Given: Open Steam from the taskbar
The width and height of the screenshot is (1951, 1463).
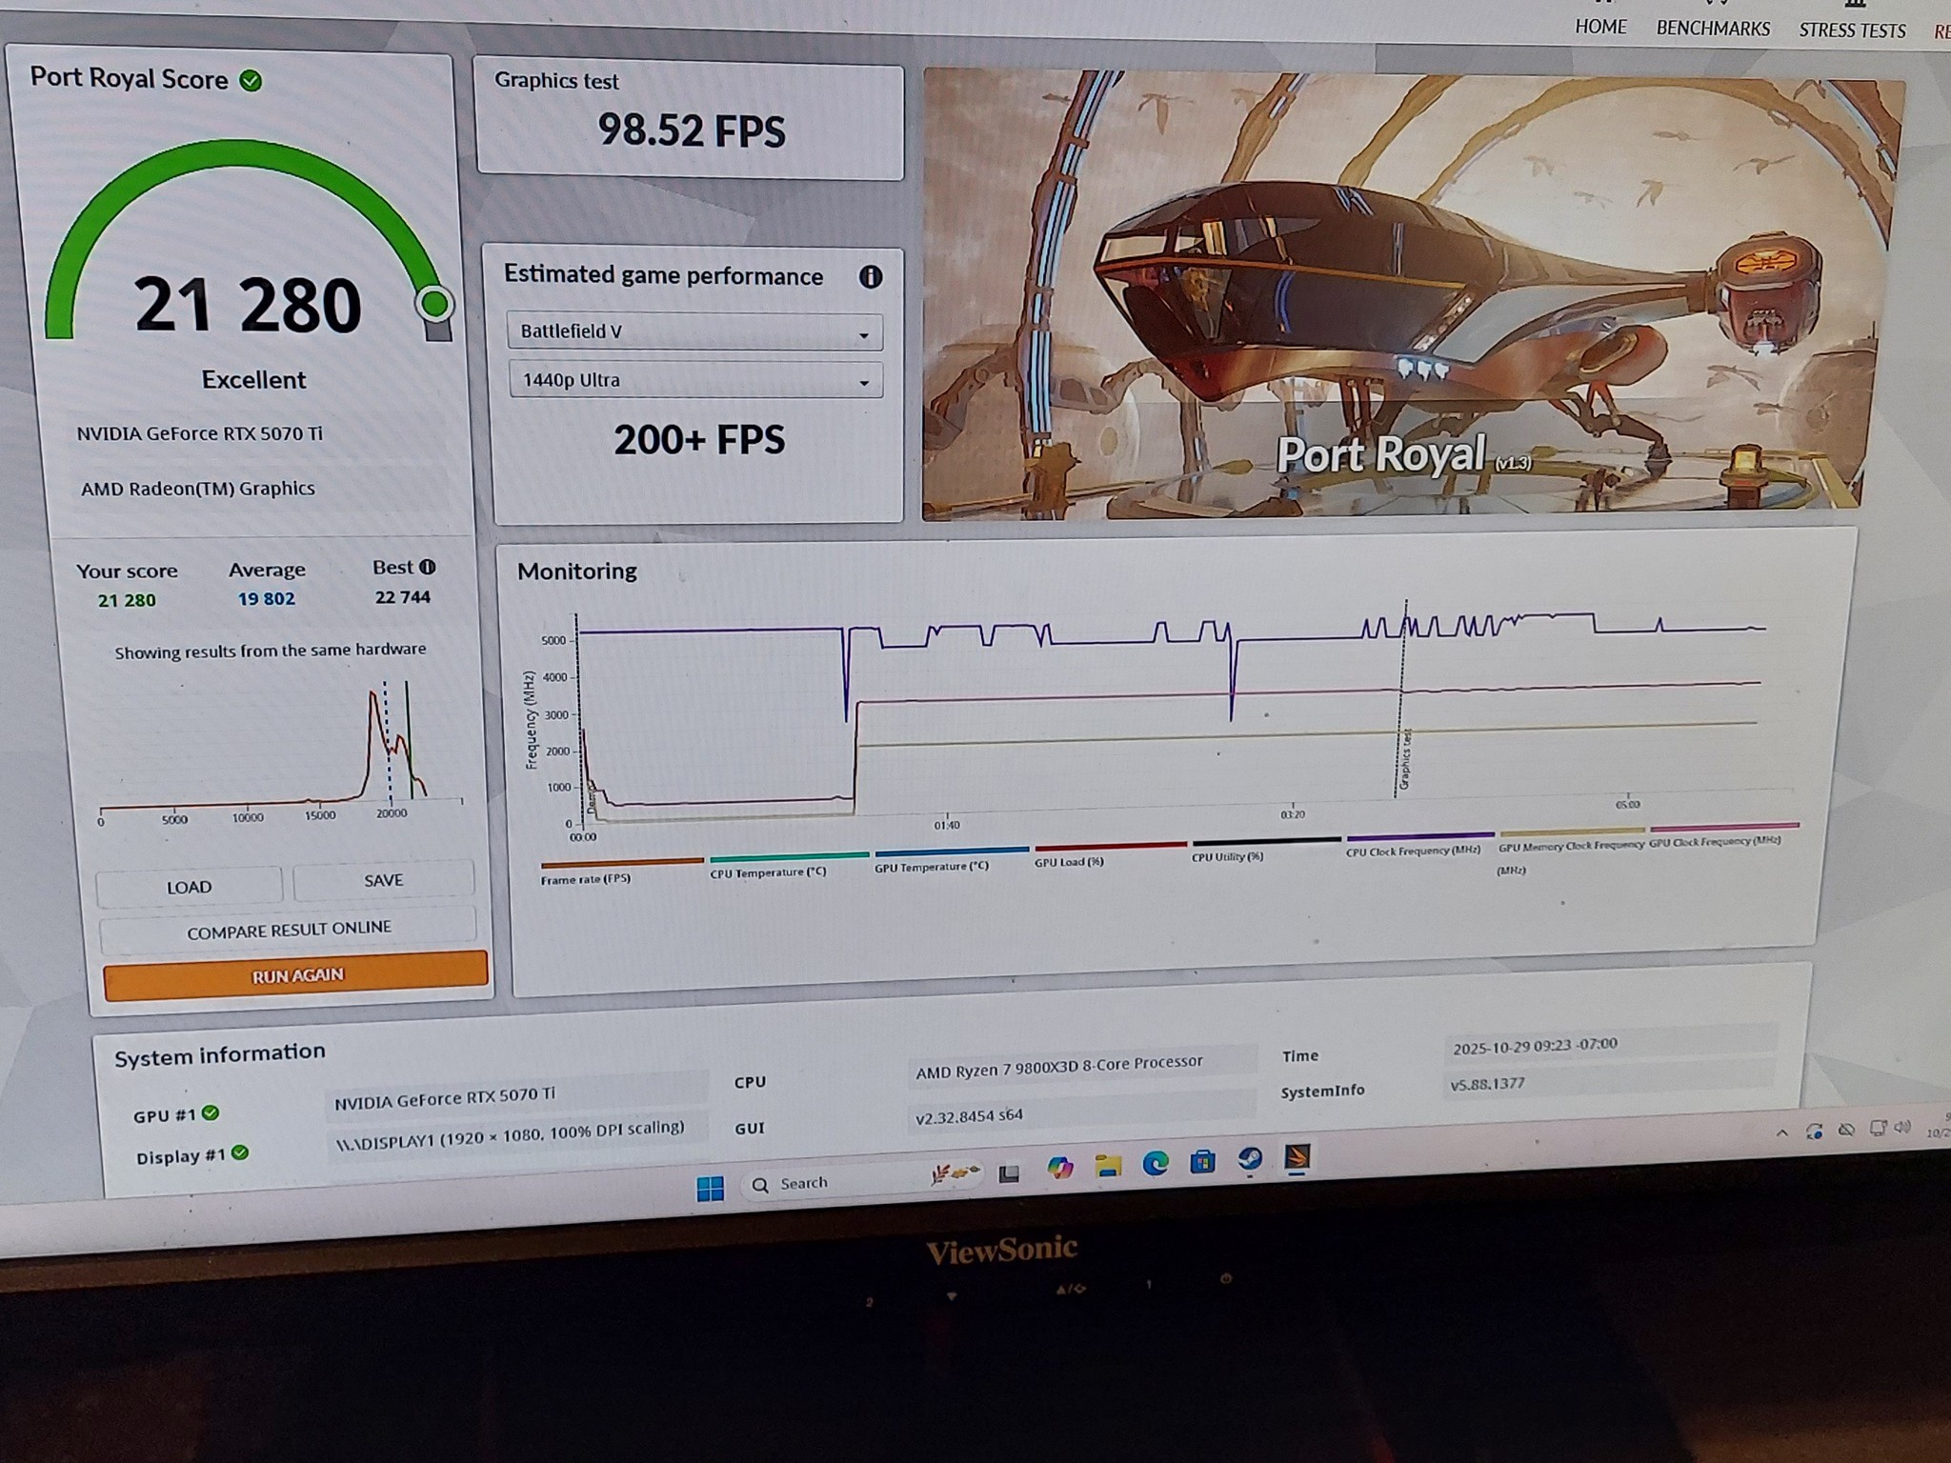Looking at the screenshot, I should tap(1250, 1159).
